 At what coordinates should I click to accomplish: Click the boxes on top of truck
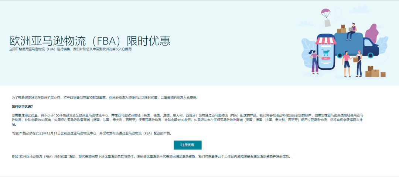[x=341, y=29]
